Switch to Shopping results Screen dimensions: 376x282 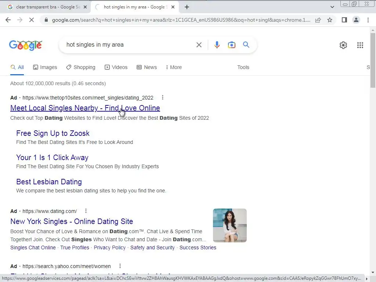click(x=81, y=68)
